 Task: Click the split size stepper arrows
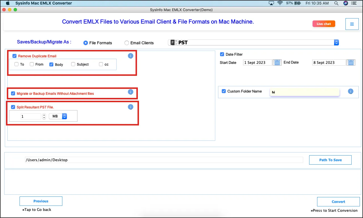point(44,116)
